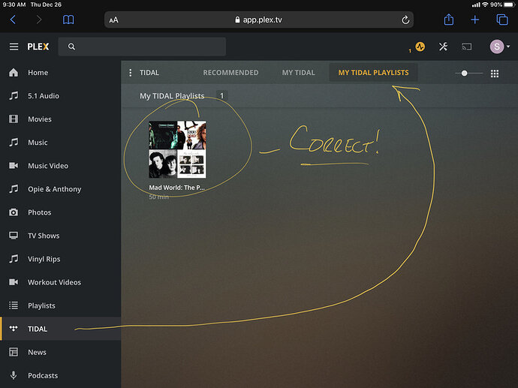Screen dimensions: 518x388
Task: Open the AA reader text options
Action: click(x=113, y=20)
